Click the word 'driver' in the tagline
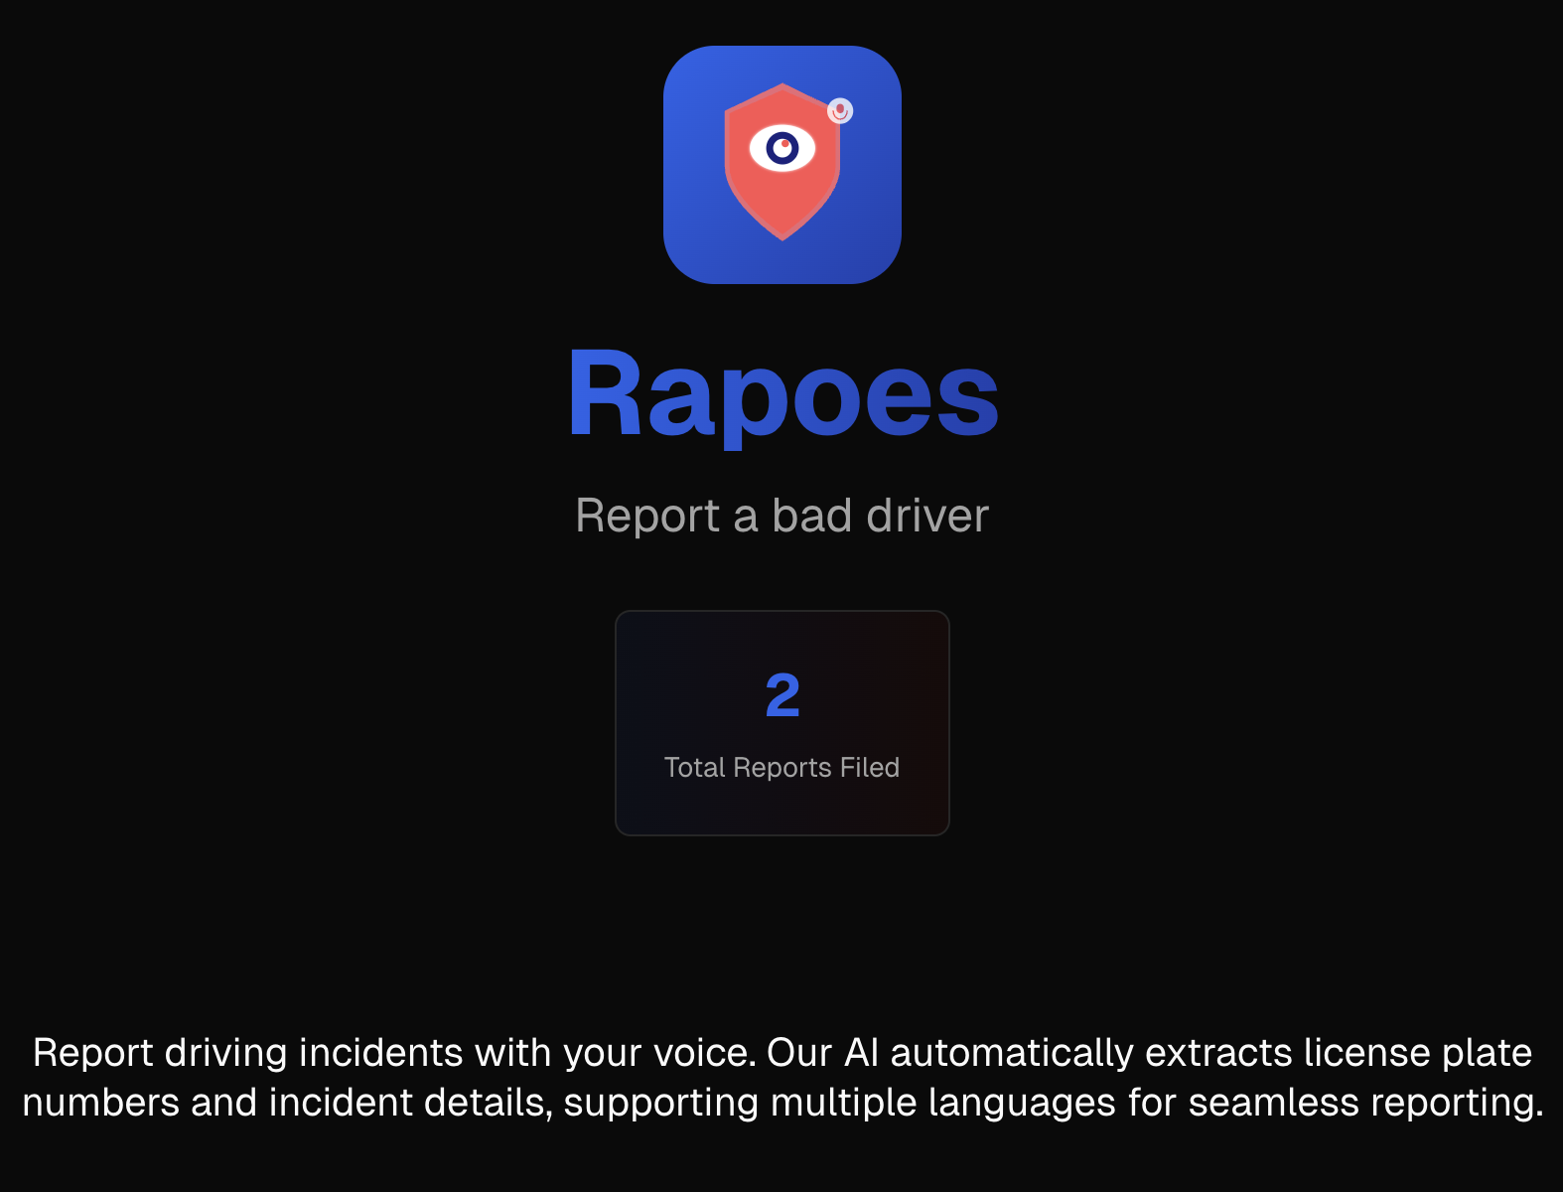This screenshot has height=1192, width=1563. tap(927, 516)
